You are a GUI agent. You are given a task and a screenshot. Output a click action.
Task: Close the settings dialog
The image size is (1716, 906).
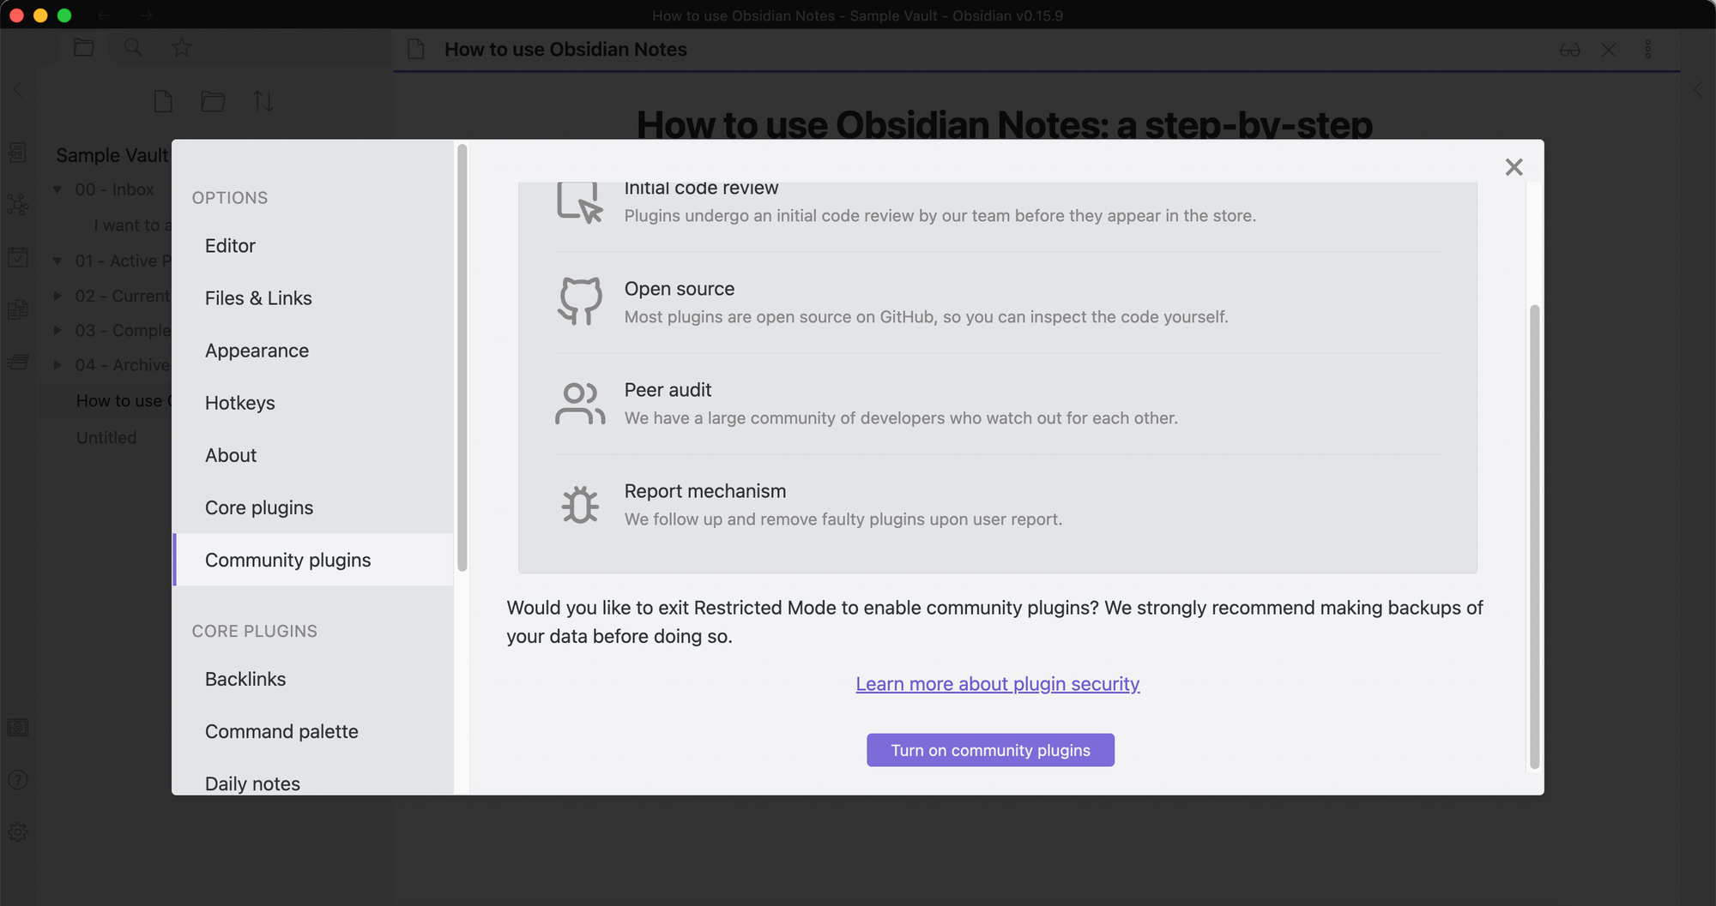pos(1514,167)
